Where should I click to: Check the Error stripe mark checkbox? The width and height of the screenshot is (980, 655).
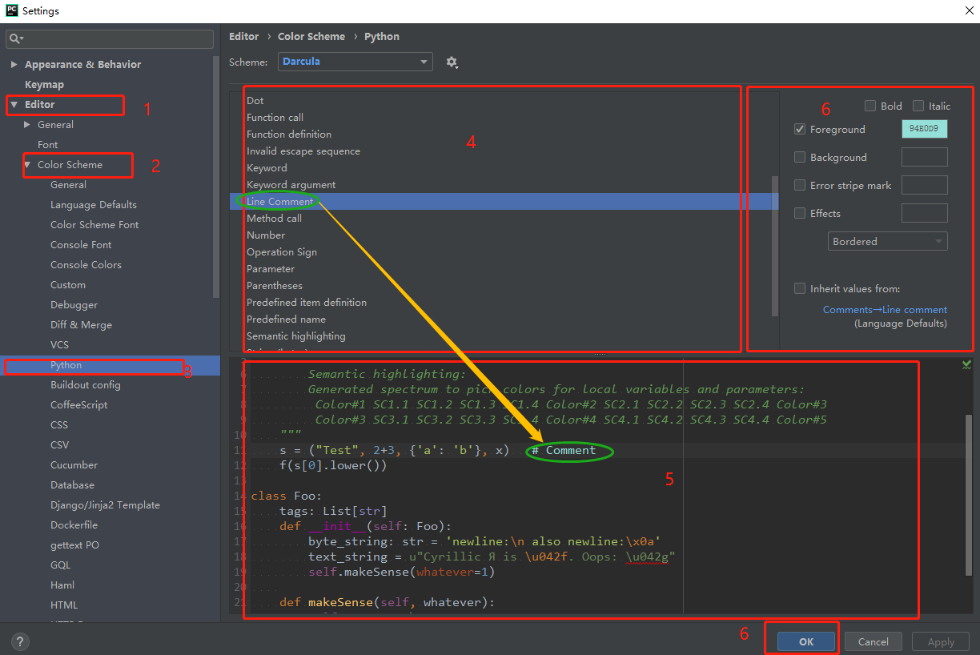coord(800,185)
